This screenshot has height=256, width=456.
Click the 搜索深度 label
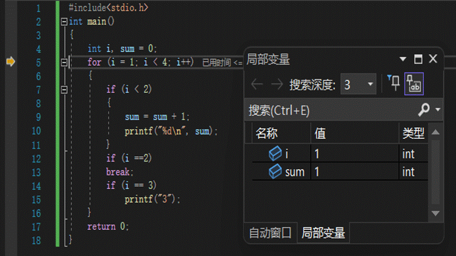(312, 85)
